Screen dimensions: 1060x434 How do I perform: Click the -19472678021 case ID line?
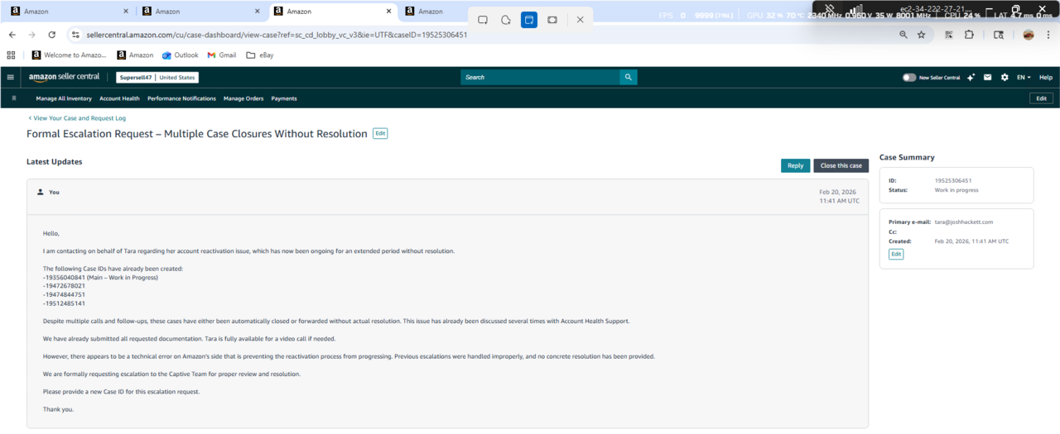tap(64, 285)
